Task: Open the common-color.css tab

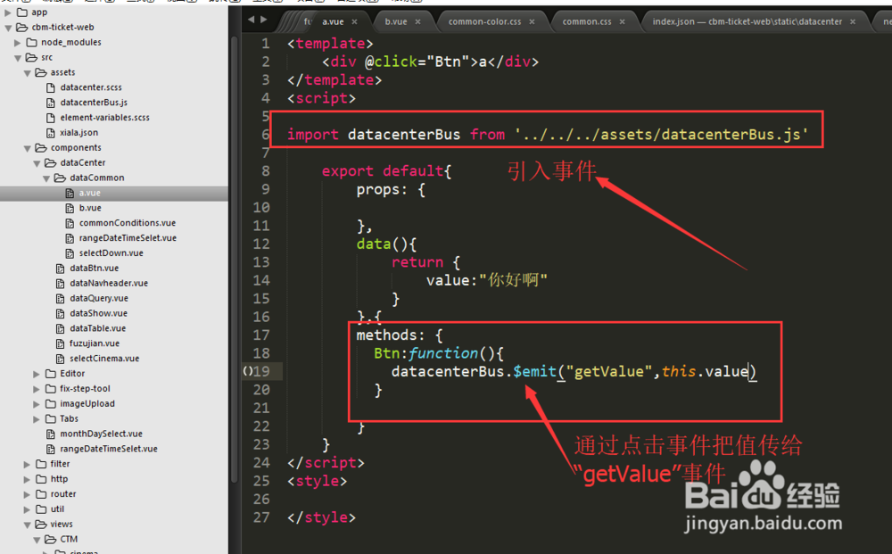Action: pos(484,21)
